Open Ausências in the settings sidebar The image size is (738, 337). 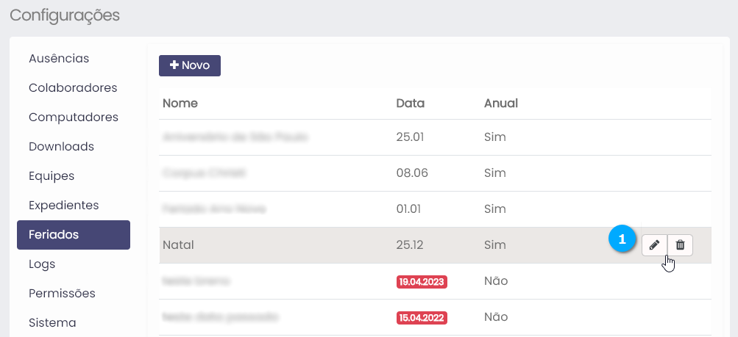(59, 58)
